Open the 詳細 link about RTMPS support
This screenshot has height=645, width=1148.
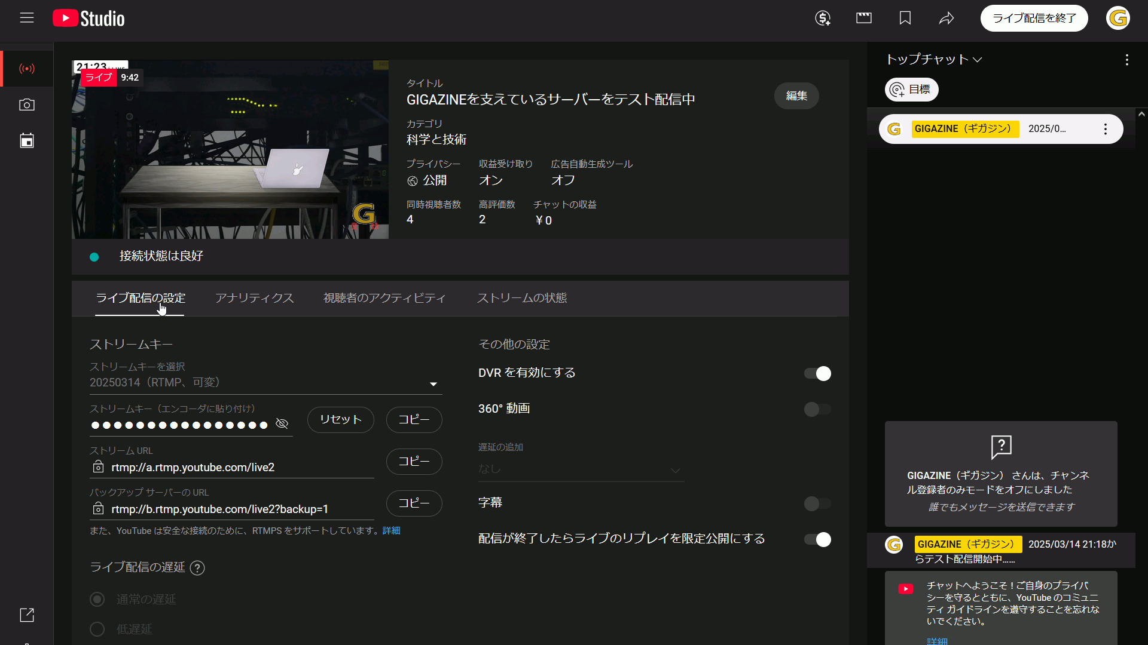(x=392, y=531)
